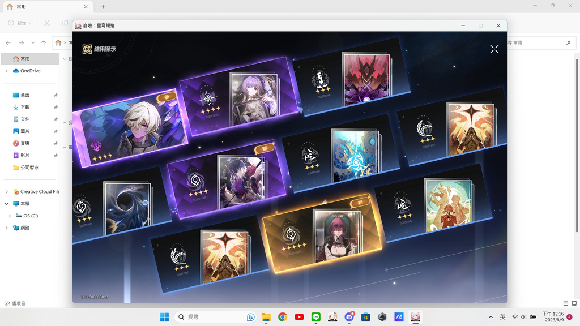Select the white-haired 4-star character card
This screenshot has height=326, width=580.
[130, 128]
